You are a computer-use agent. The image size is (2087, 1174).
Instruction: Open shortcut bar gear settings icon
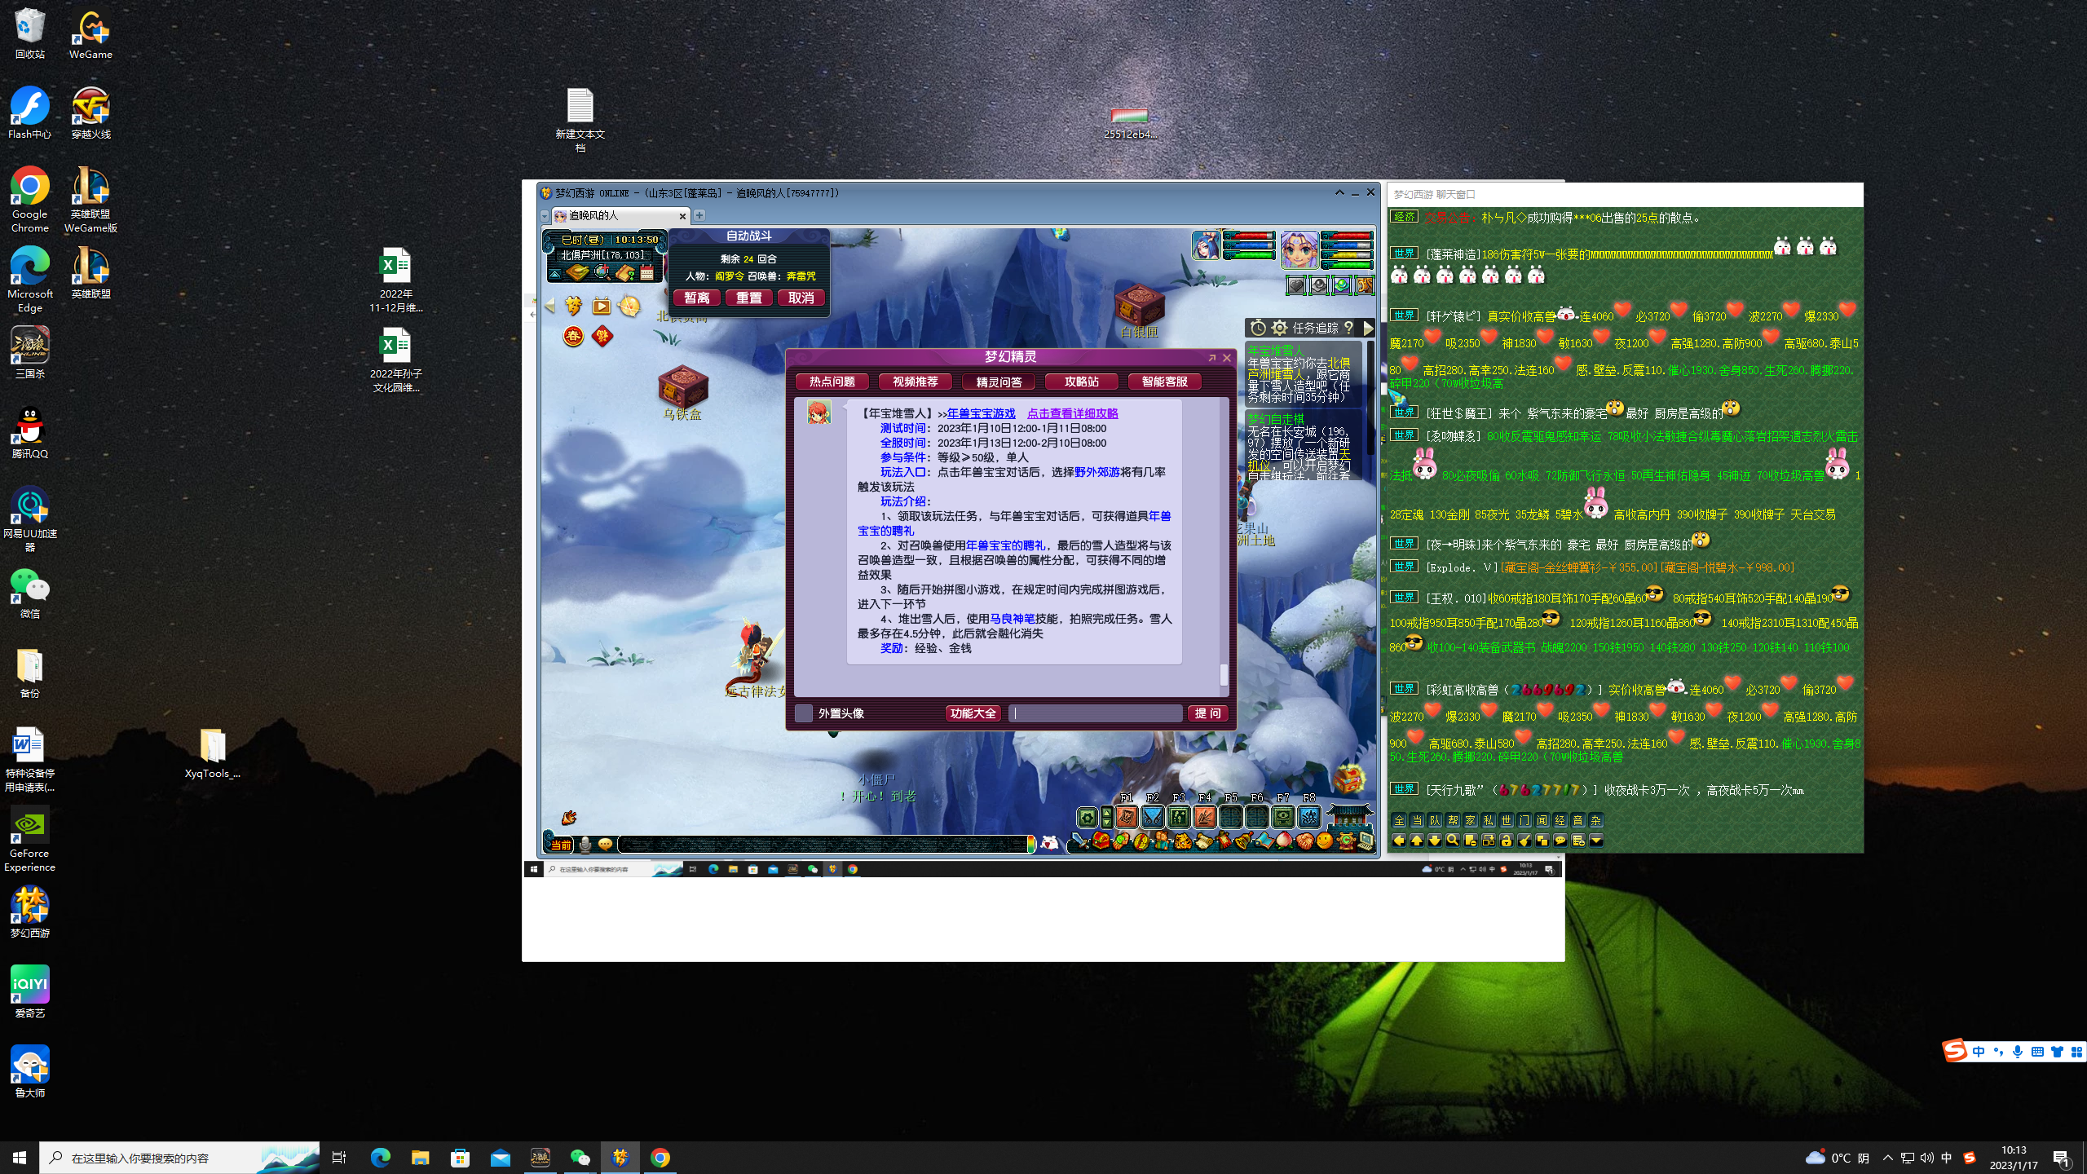[1088, 817]
